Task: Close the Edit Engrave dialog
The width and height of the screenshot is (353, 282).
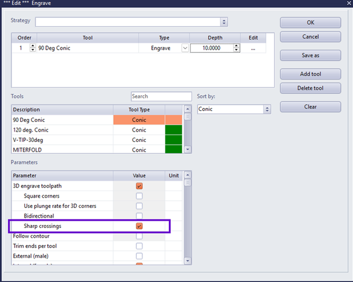Action: pos(349,3)
